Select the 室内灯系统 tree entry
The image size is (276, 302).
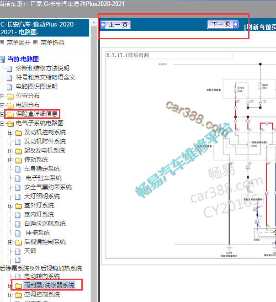pyautogui.click(x=39, y=214)
